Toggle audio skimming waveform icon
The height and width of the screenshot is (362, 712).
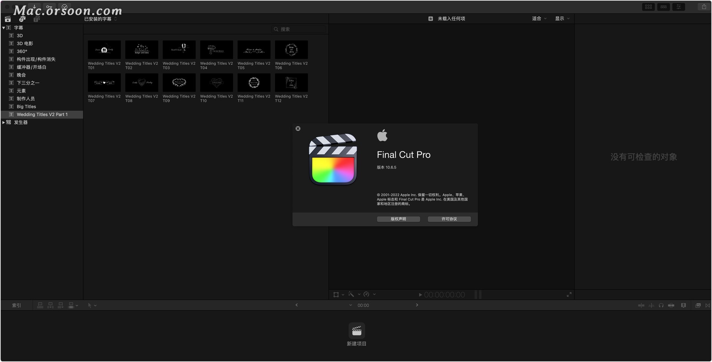[651, 305]
